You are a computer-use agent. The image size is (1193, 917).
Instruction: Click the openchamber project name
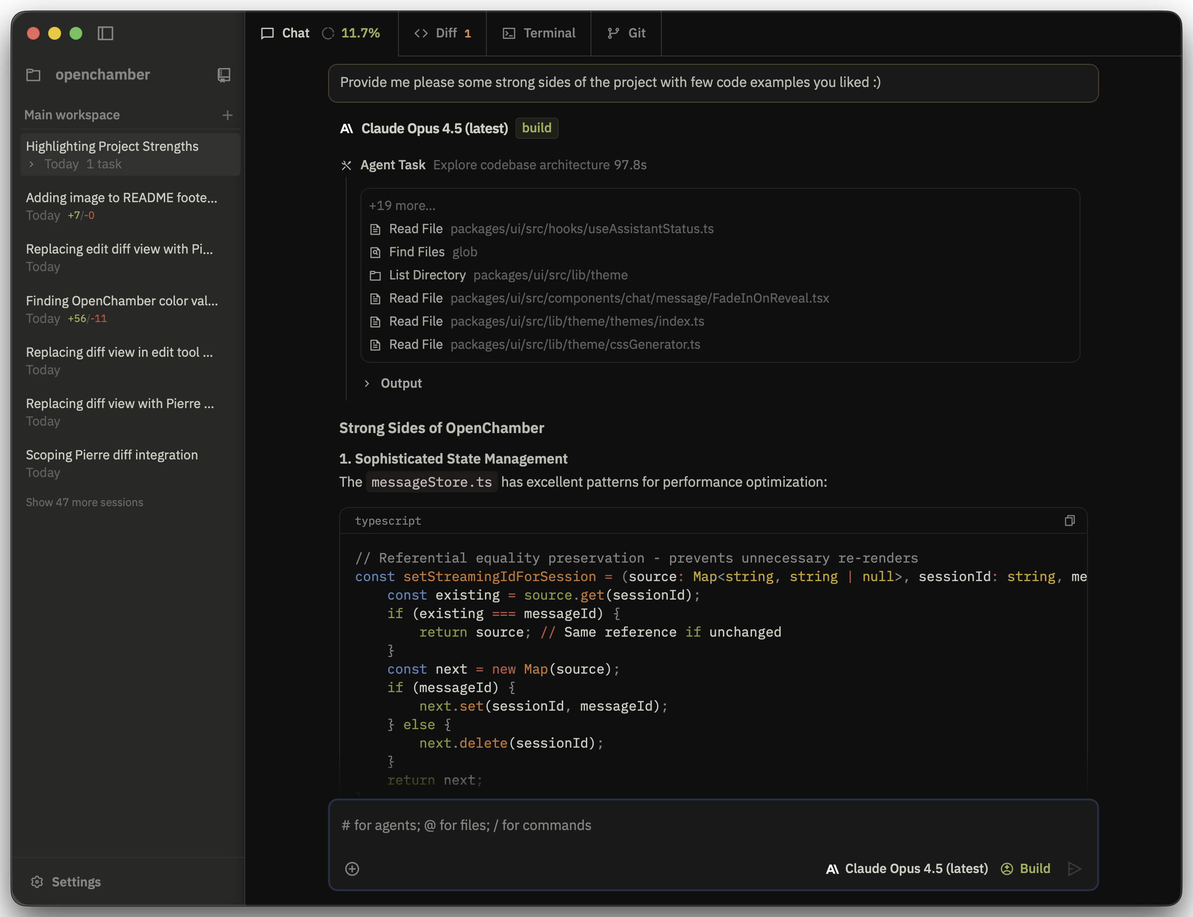[103, 75]
